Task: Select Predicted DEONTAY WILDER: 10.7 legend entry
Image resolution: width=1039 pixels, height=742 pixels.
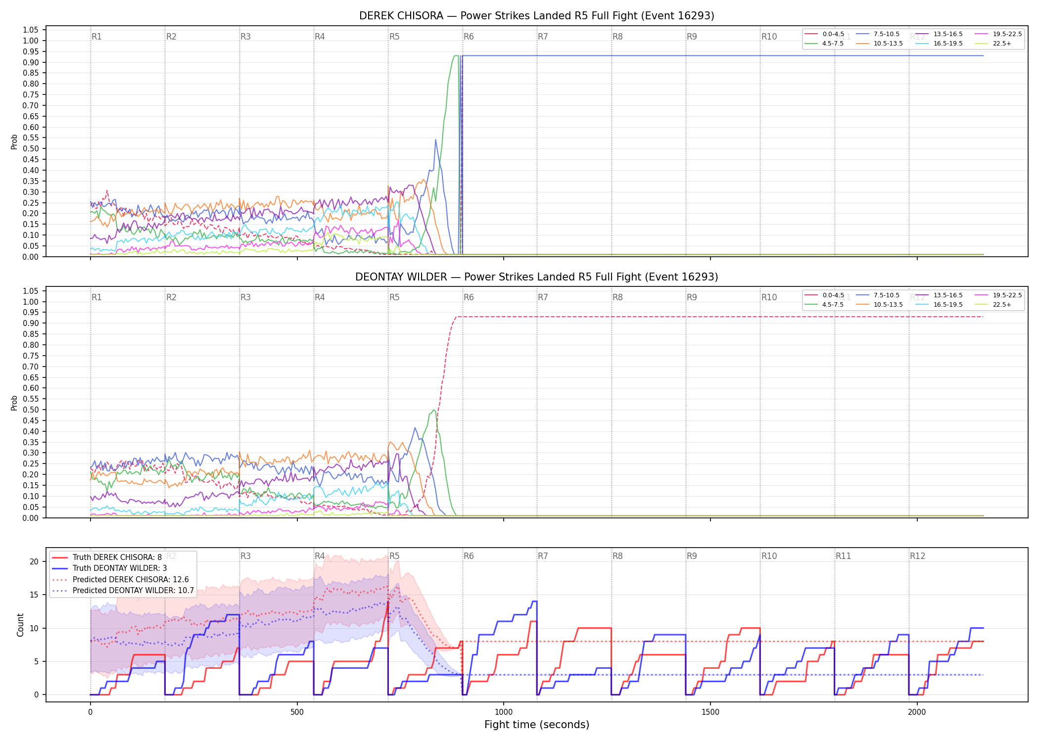Action: [x=123, y=591]
